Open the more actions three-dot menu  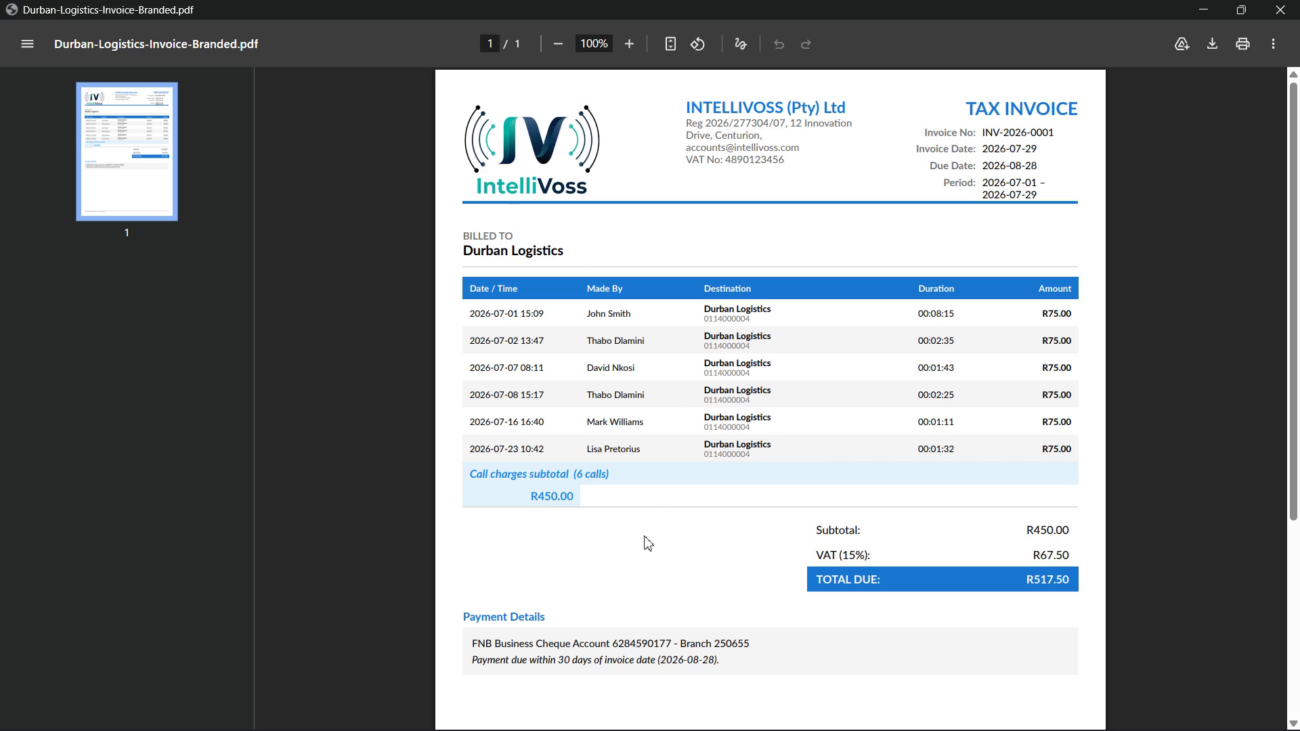pyautogui.click(x=1274, y=44)
